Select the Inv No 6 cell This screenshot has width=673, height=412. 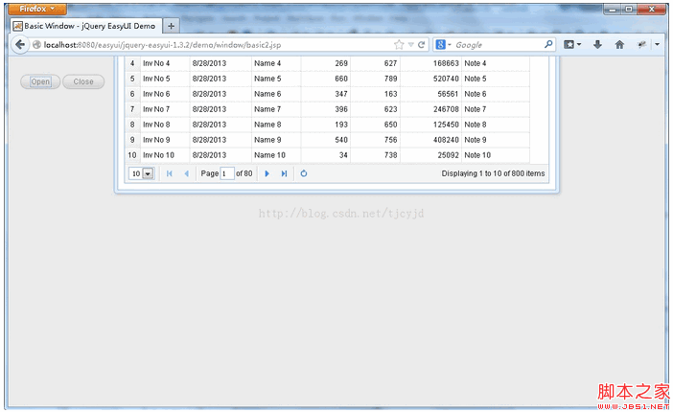(165, 94)
